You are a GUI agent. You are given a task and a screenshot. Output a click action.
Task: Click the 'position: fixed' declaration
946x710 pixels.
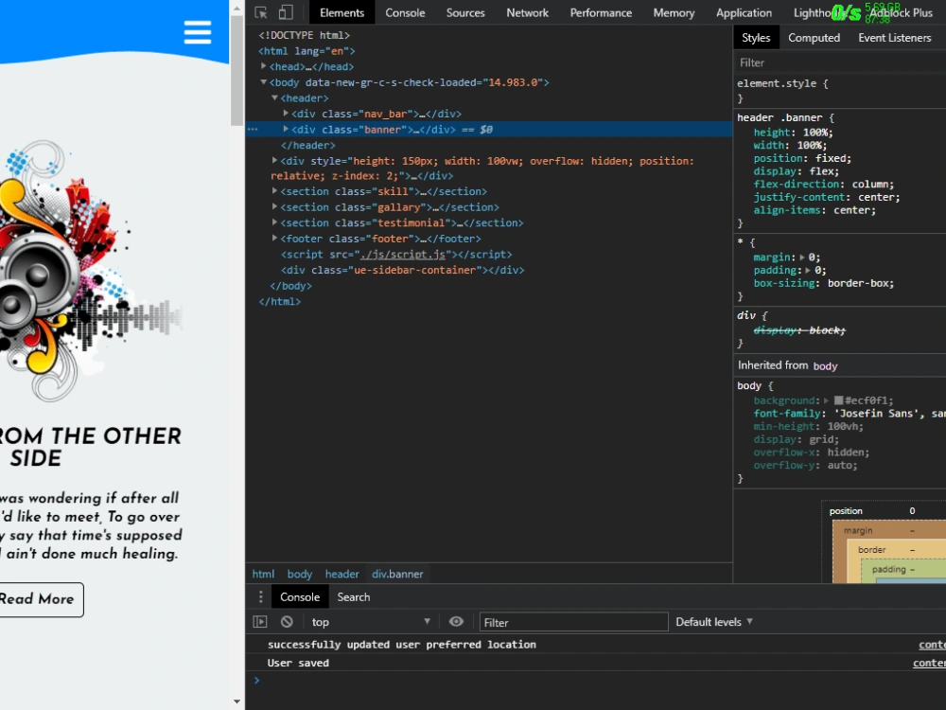802,158
